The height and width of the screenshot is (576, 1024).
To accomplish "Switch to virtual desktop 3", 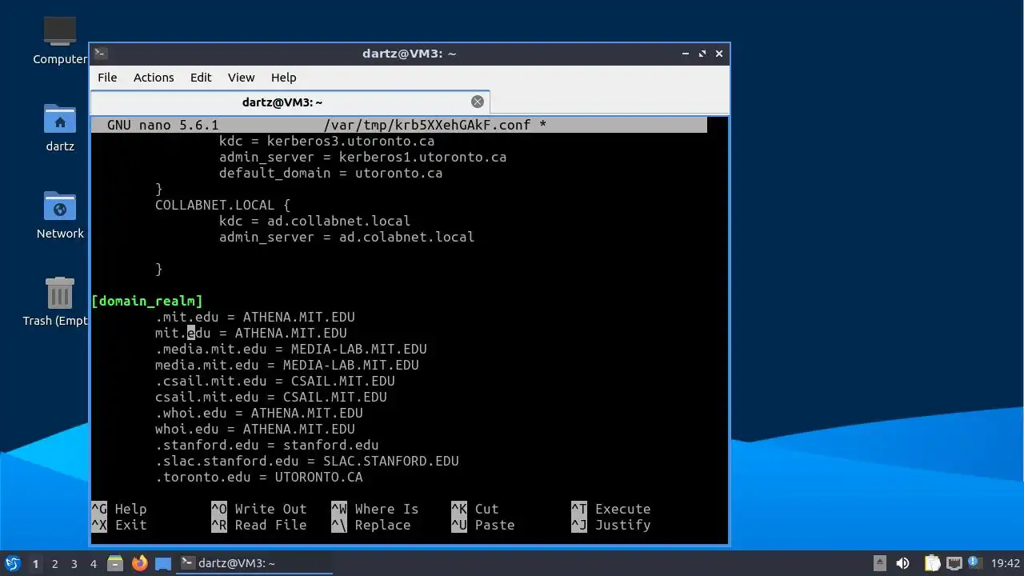I will click(x=74, y=564).
